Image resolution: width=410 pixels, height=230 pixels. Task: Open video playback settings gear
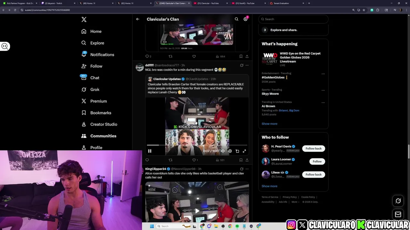pos(230,151)
